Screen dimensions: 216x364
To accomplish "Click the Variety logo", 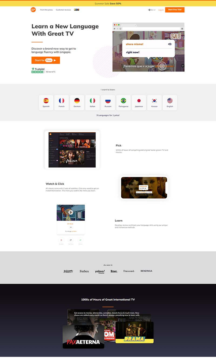I will pyautogui.click(x=68, y=271).
